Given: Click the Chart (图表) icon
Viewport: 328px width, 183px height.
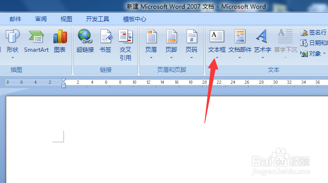Looking at the screenshot, I should [60, 36].
